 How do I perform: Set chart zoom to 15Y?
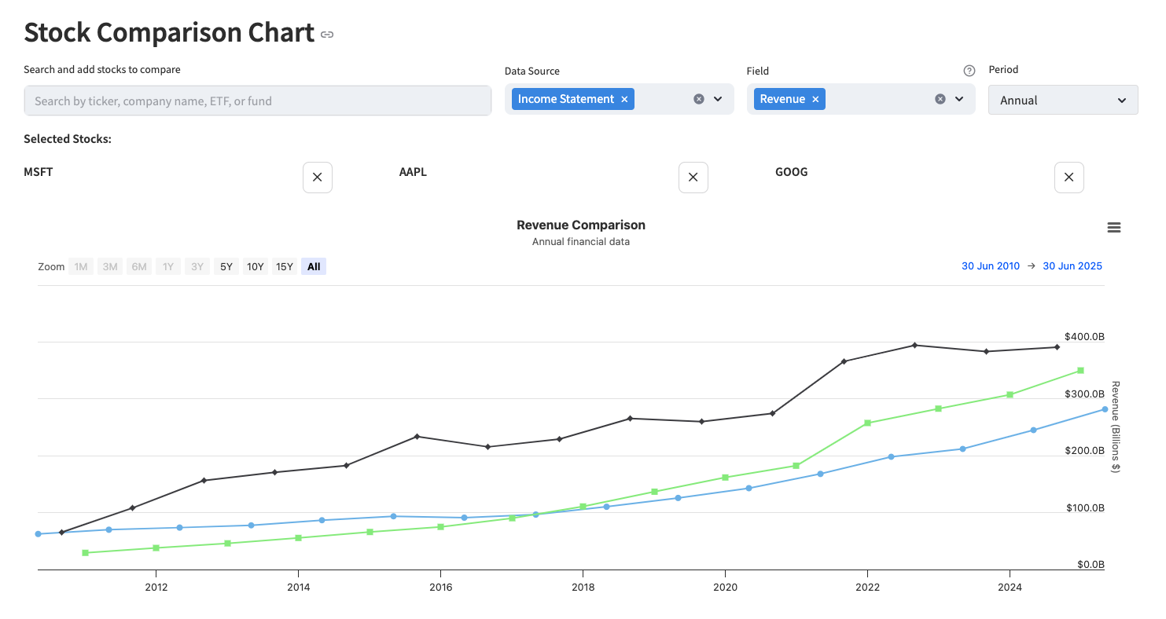coord(284,267)
